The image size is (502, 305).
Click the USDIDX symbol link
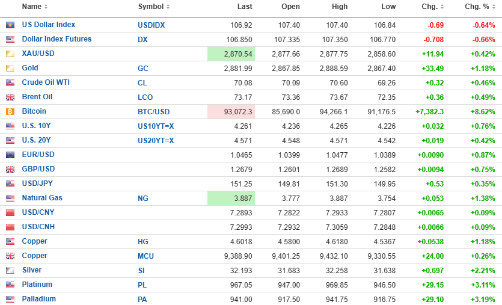(x=152, y=25)
